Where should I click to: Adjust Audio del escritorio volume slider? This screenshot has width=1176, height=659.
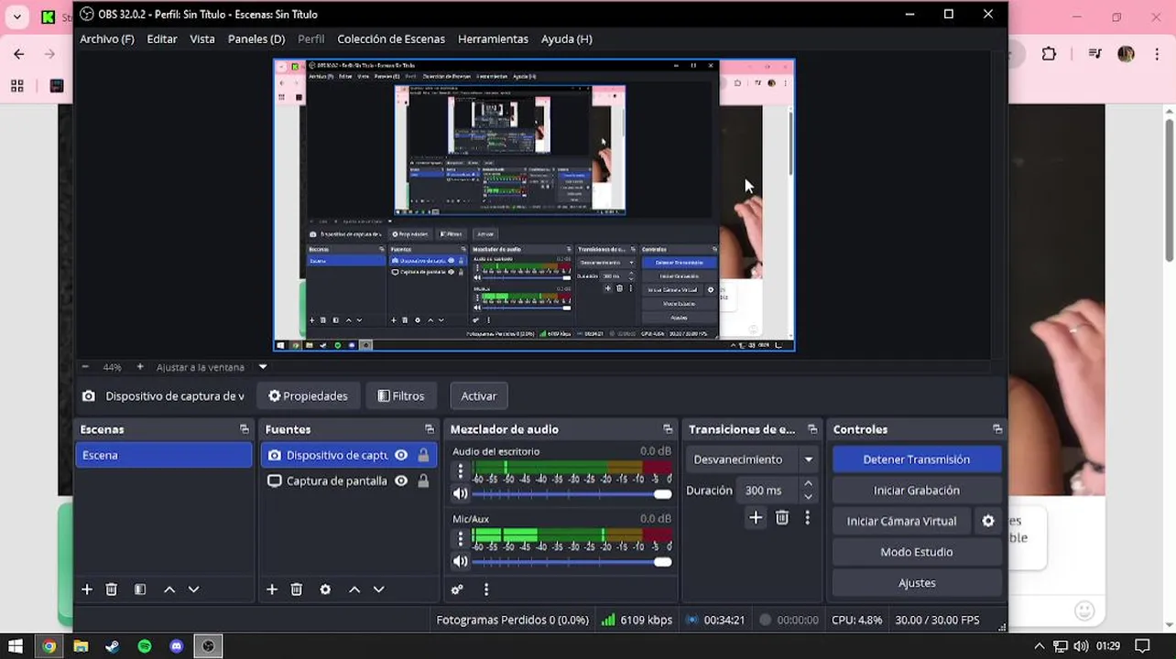pyautogui.click(x=572, y=494)
